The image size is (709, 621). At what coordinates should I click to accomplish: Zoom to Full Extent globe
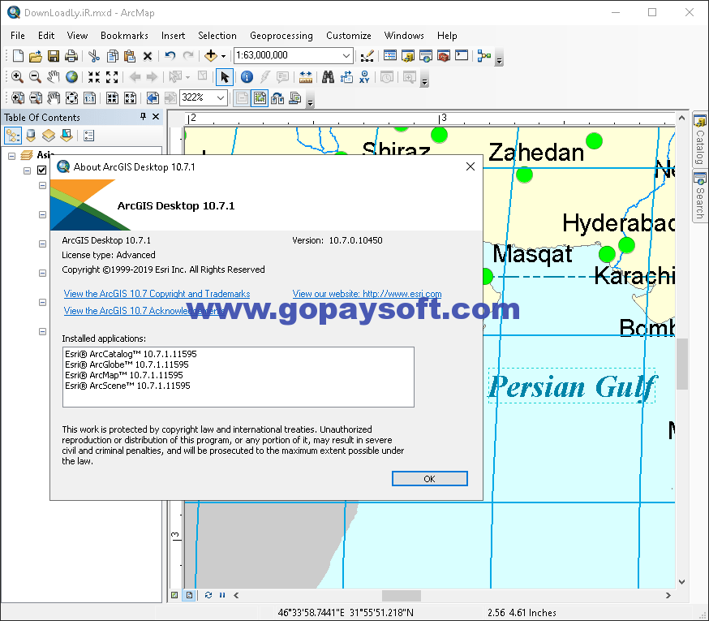coord(71,77)
